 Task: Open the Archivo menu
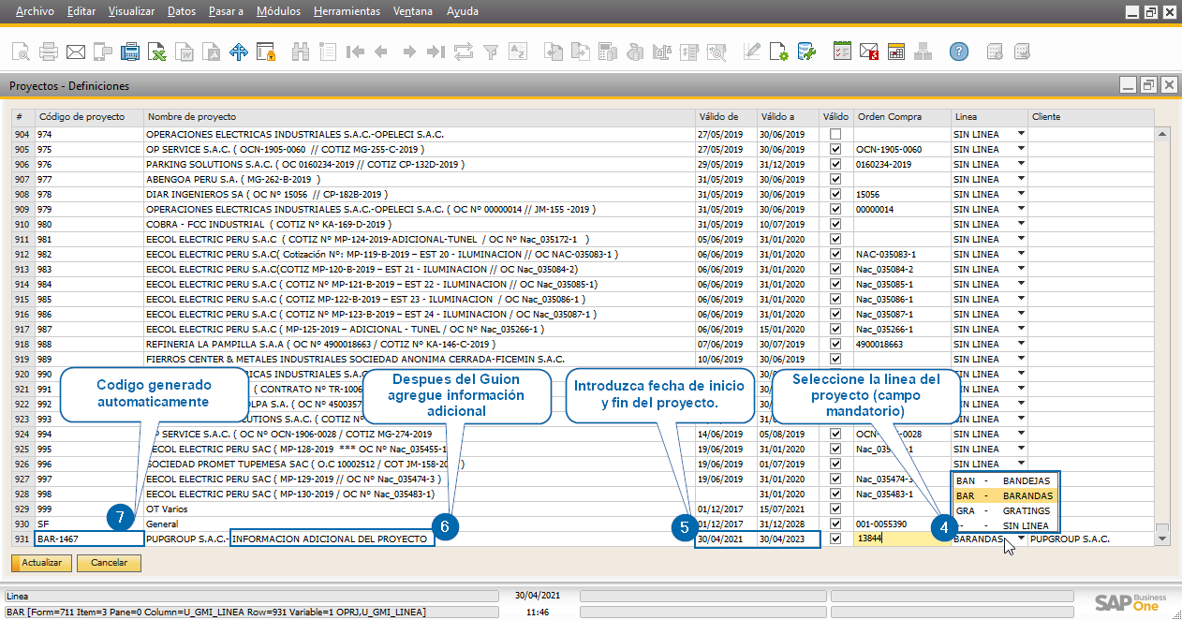click(35, 11)
